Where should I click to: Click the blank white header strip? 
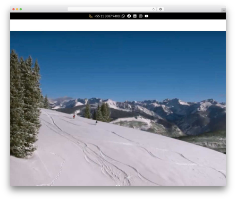[118, 25]
